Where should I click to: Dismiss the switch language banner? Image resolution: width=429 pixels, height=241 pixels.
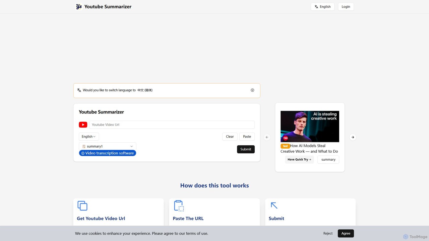coord(252,90)
